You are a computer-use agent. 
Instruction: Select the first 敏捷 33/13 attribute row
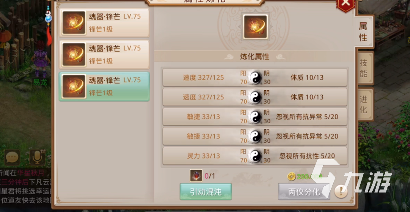click(x=255, y=117)
